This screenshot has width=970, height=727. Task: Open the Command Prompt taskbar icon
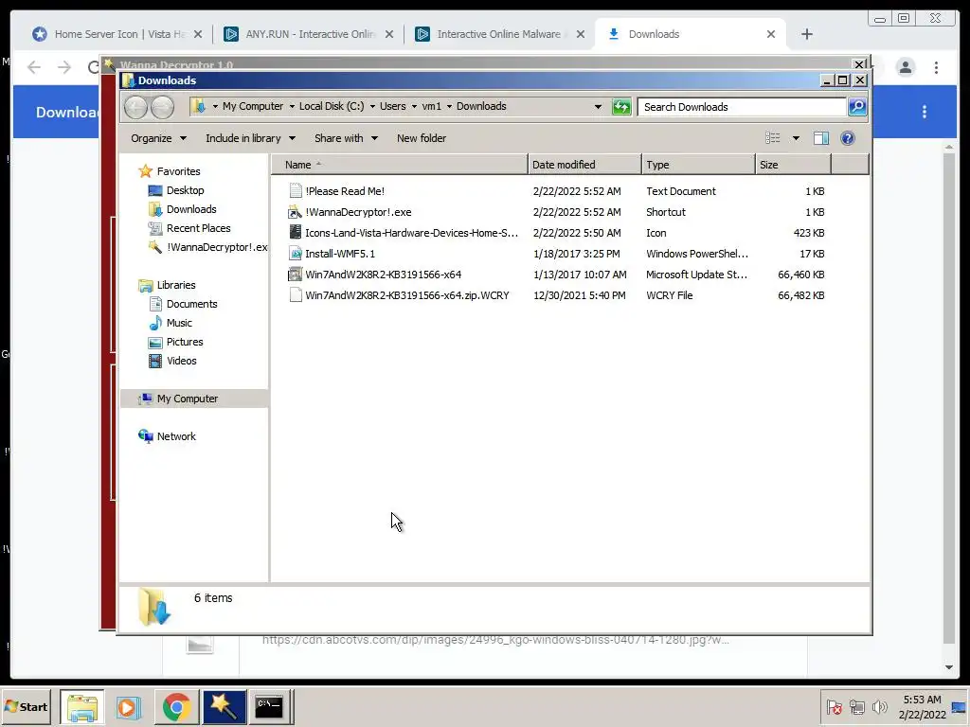click(x=269, y=706)
